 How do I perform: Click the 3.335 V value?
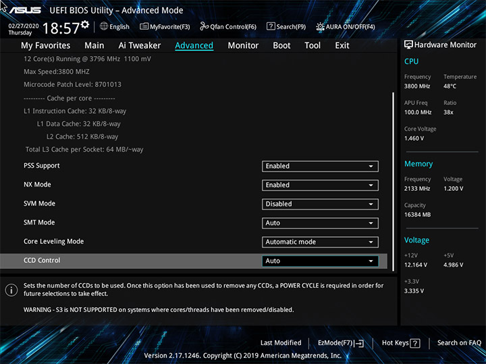pos(414,291)
